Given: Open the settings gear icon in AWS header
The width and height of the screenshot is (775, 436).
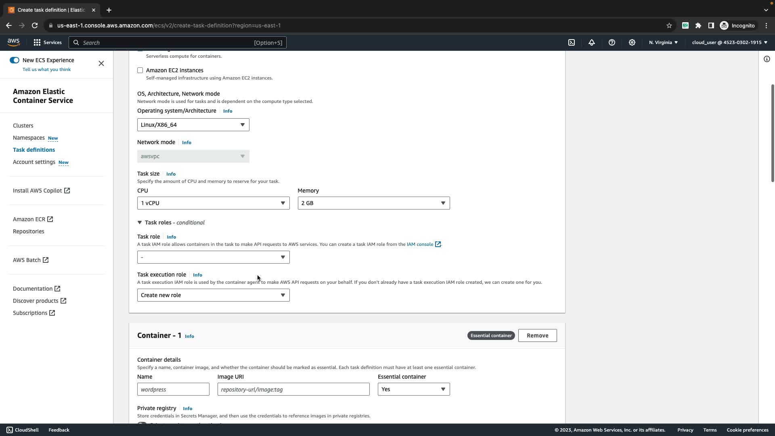Looking at the screenshot, I should pyautogui.click(x=632, y=42).
